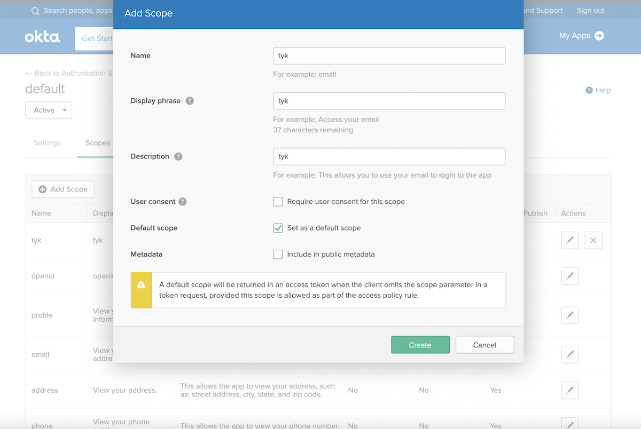
Task: Uncheck Set as a default scope
Action: 278,228
